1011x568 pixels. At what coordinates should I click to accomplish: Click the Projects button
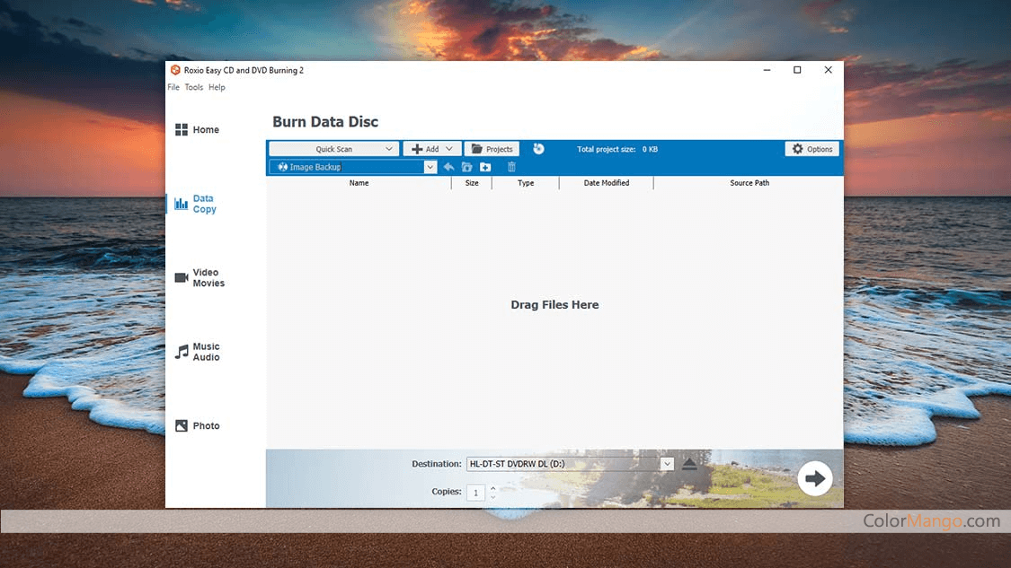coord(492,149)
